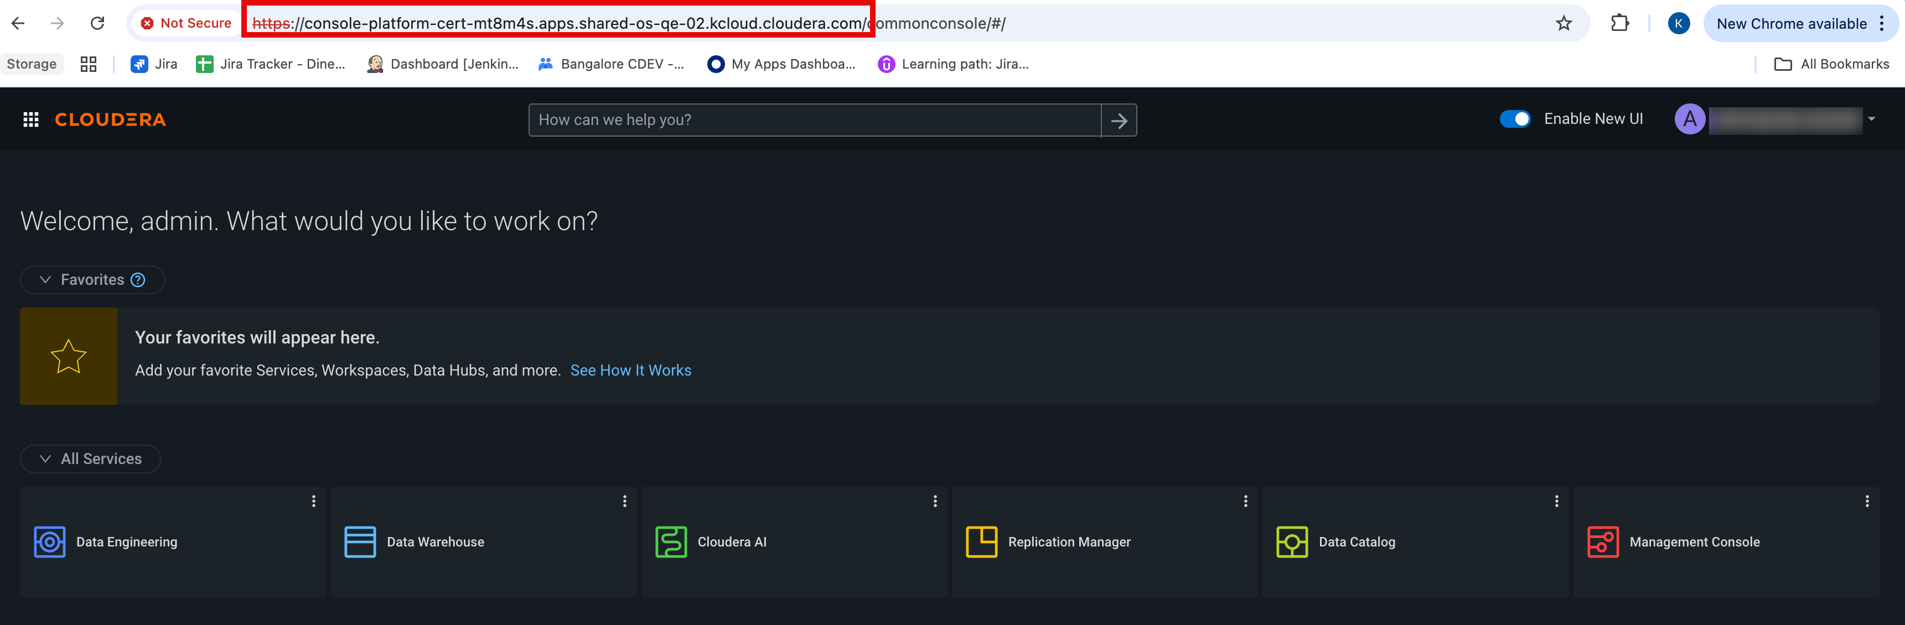Click the See How It Works link
Viewport: 1905px width, 625px height.
pos(630,370)
